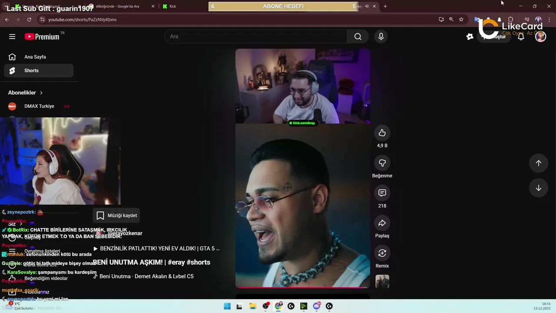Go to next short with down arrow

(x=538, y=188)
